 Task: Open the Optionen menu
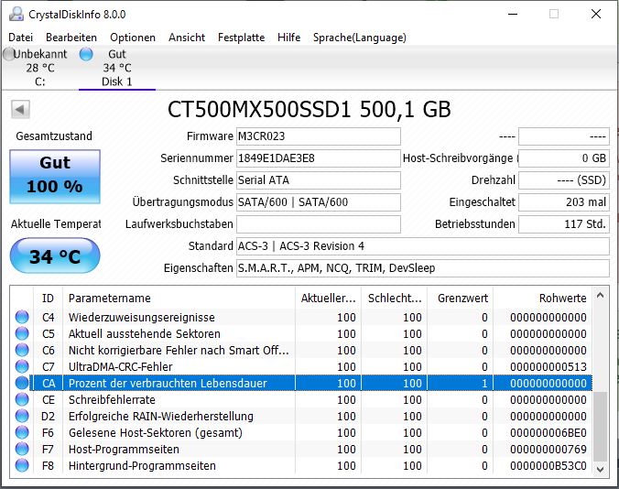click(x=133, y=38)
